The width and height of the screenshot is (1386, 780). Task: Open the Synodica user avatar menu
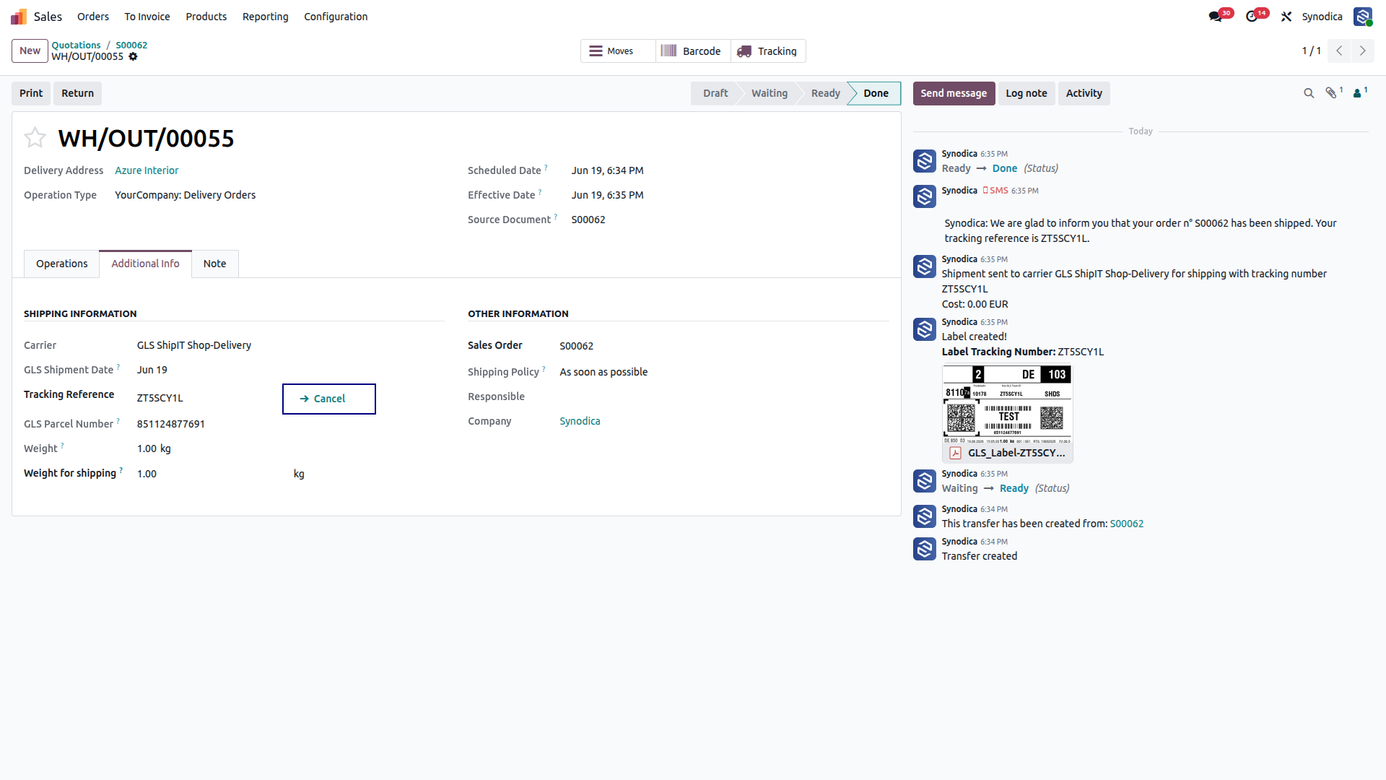(1363, 17)
